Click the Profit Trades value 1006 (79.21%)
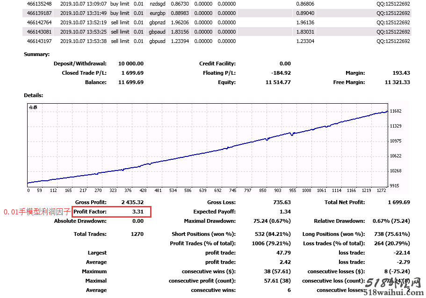The width and height of the screenshot is (426, 298). tap(271, 243)
